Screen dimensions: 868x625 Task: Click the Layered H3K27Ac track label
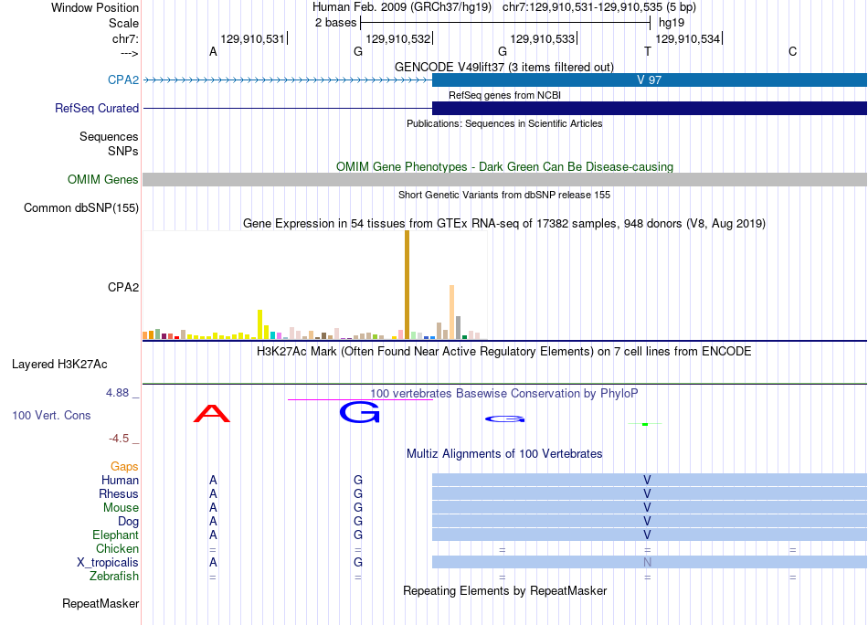click(x=59, y=364)
